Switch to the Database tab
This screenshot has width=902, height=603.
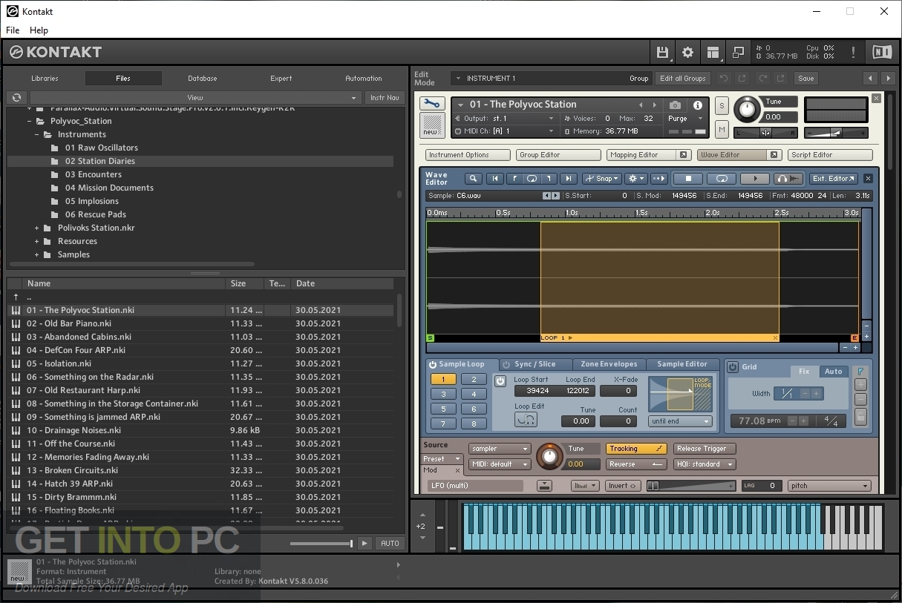(x=202, y=78)
